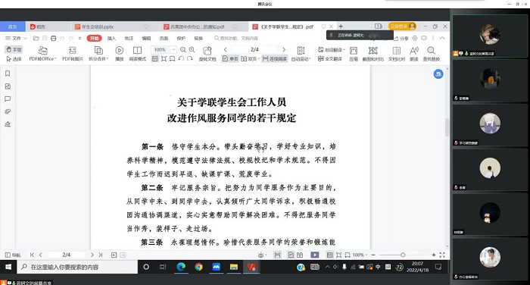Click the status bar eye-protection mode dropdown
The width and height of the screenshot is (530, 285).
coord(262,255)
